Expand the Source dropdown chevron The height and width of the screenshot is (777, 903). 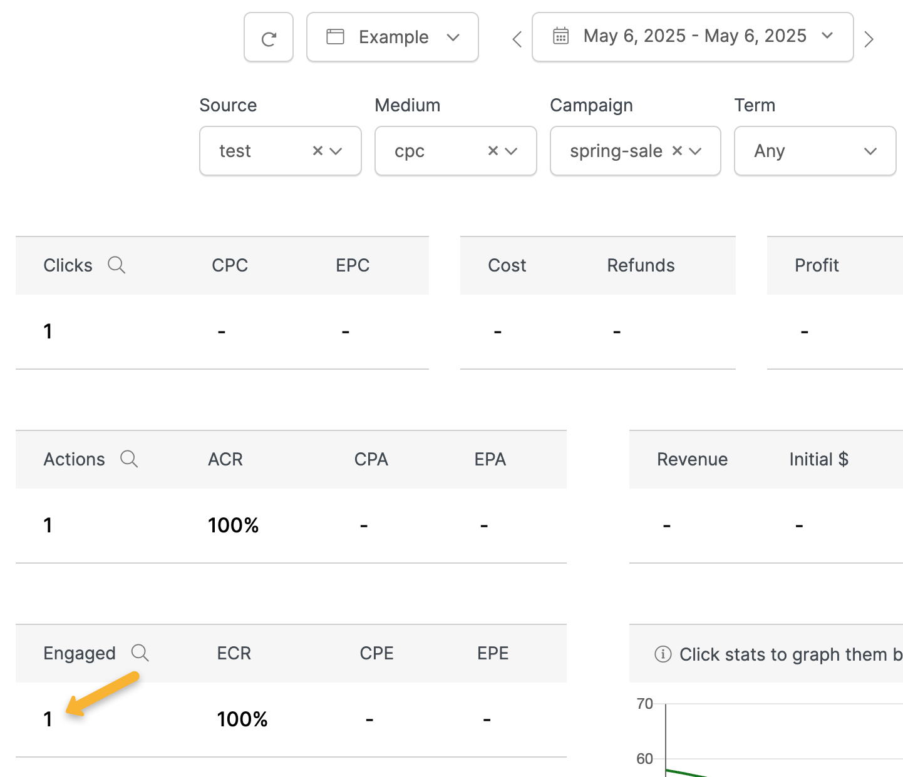click(x=336, y=151)
